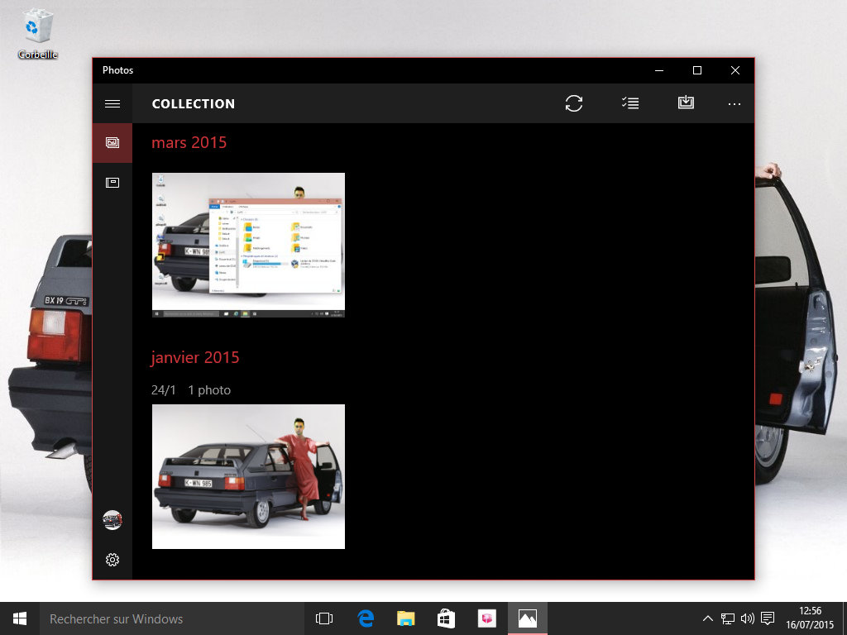Show hidden system tray icons

[x=707, y=618]
